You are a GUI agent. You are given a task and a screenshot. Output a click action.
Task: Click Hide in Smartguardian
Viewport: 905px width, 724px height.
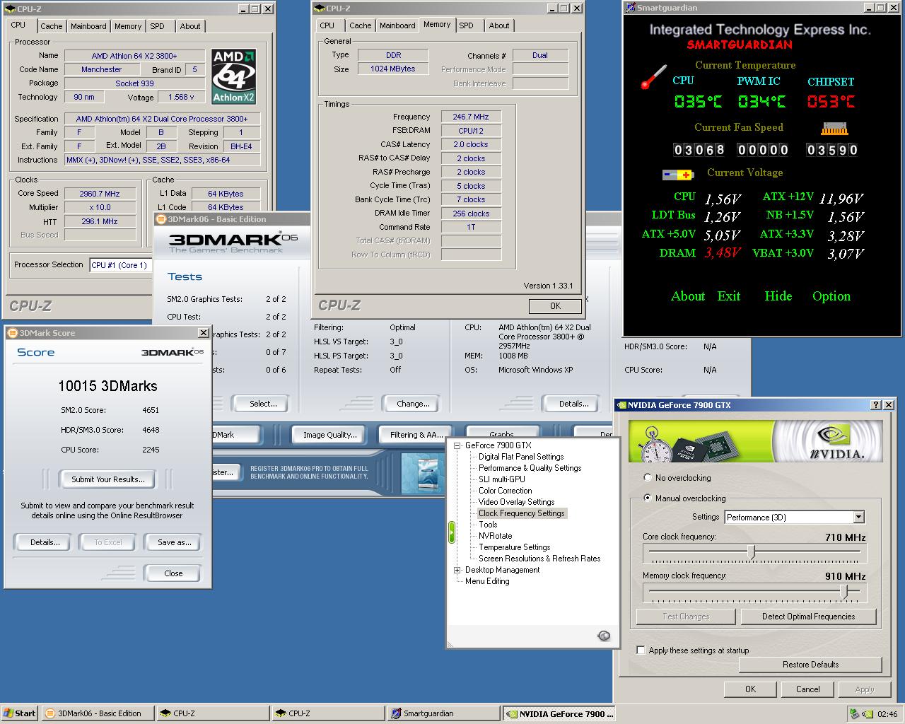pyautogui.click(x=778, y=296)
